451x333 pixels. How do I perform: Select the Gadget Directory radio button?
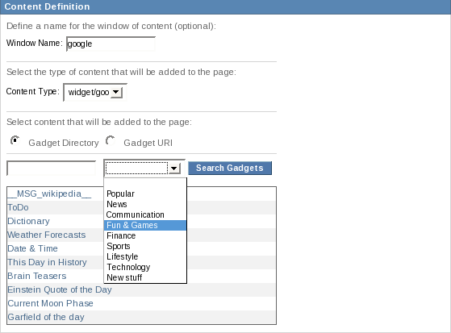15,141
